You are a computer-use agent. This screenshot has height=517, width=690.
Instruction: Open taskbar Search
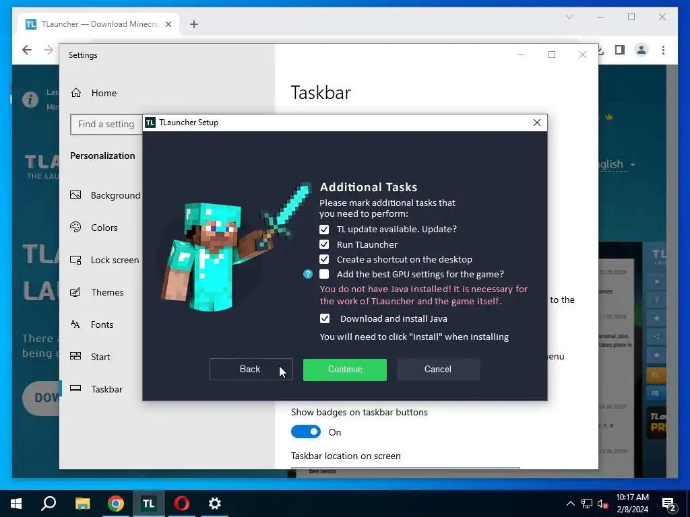point(49,504)
